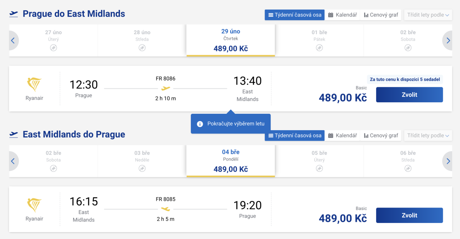Click the plane icon next to Prague do East Midlands
460x239 pixels.
pyautogui.click(x=14, y=14)
